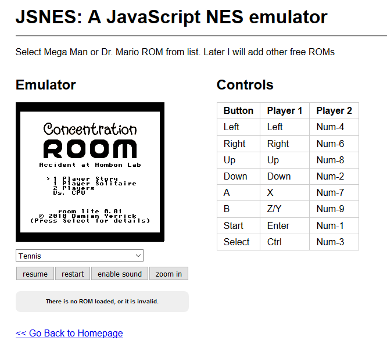Image resolution: width=387 pixels, height=351 pixels.
Task: Click the Player 1 column header
Action: pyautogui.click(x=285, y=110)
